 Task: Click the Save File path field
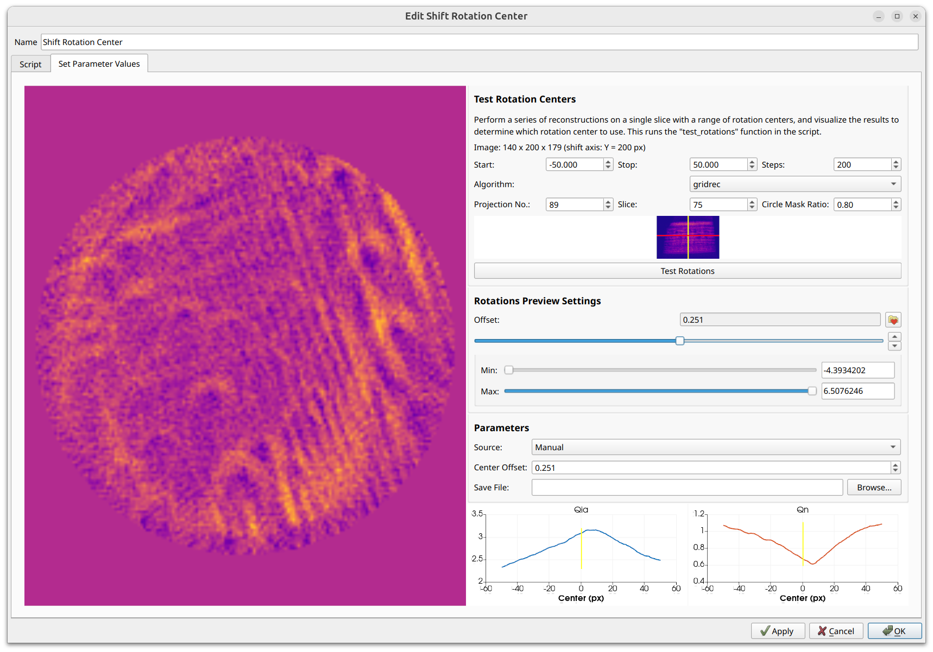coord(687,487)
